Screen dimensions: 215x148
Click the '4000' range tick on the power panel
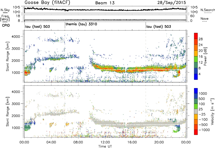point(16,37)
